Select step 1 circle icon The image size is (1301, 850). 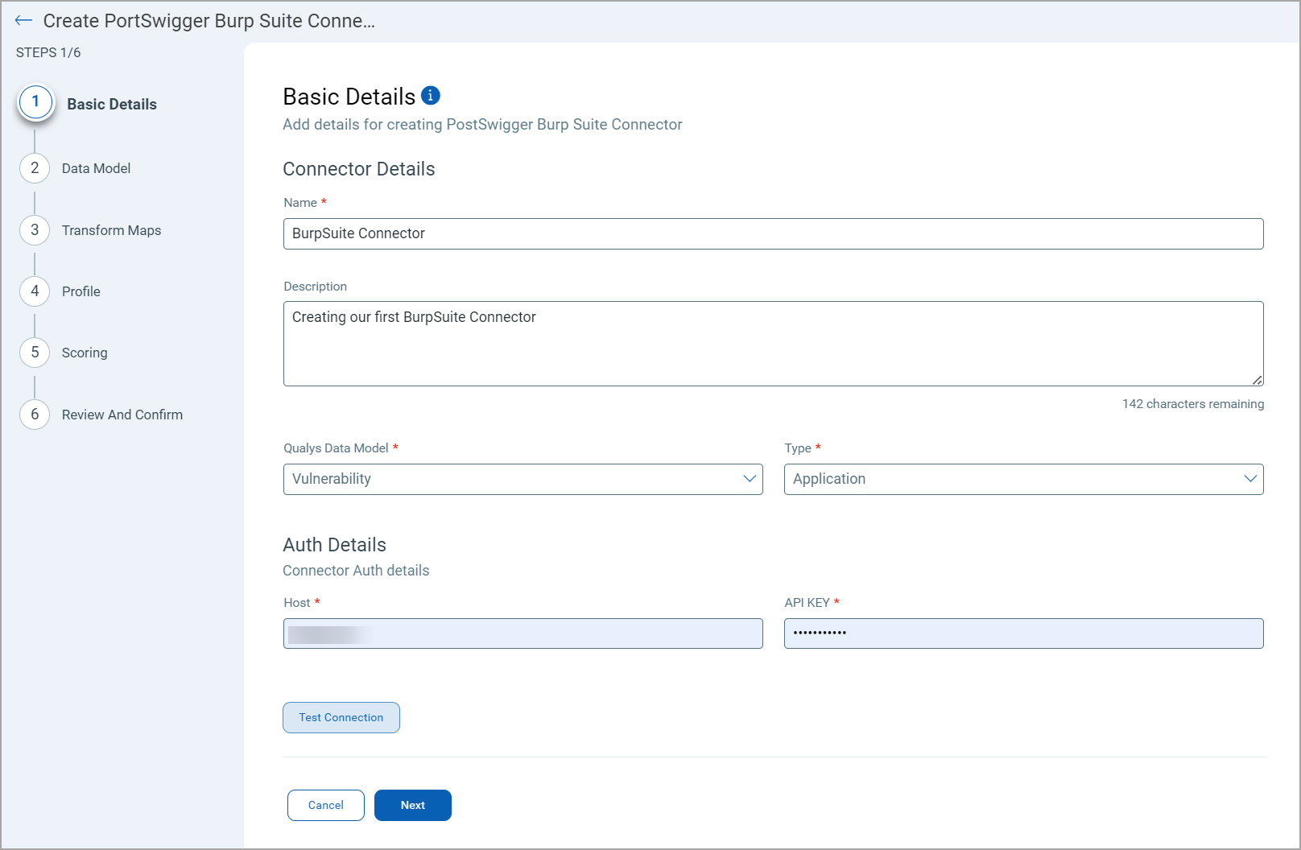(35, 102)
